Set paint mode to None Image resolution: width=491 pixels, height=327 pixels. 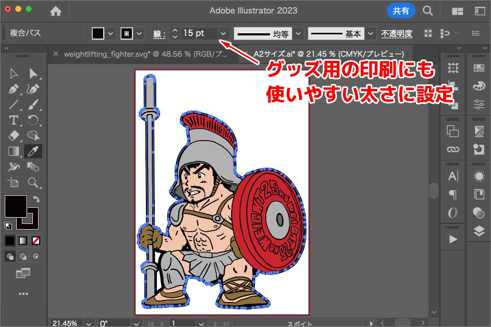pyautogui.click(x=36, y=241)
